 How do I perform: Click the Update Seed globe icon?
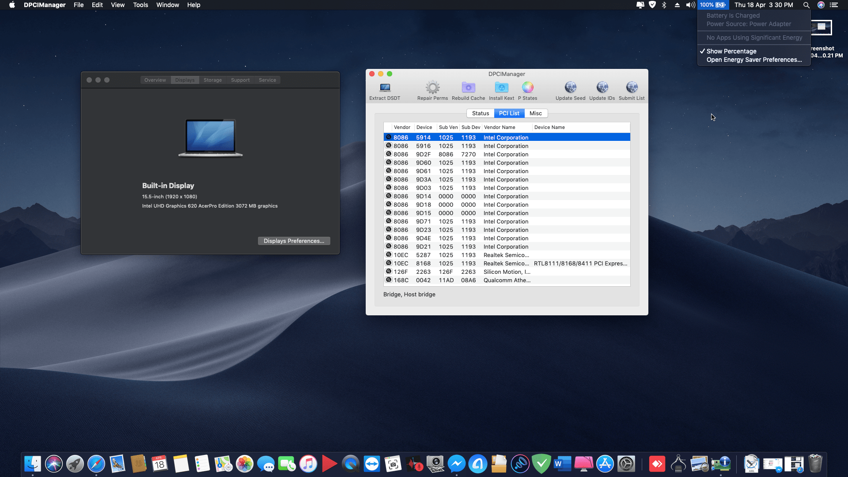tap(570, 88)
